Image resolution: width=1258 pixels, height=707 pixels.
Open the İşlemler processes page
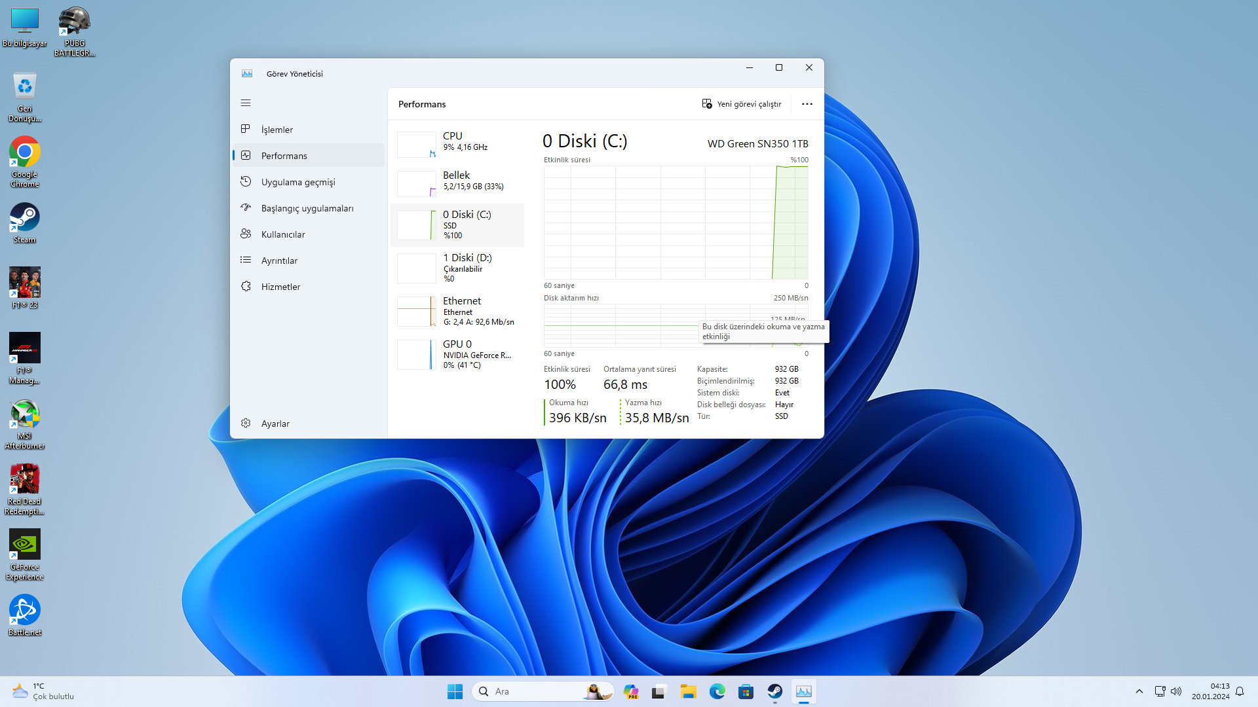point(277,130)
